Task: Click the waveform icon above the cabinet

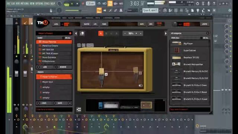Action: click(90, 45)
